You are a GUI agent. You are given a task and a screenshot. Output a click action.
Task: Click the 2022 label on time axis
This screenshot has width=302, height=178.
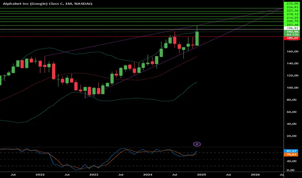(40, 174)
